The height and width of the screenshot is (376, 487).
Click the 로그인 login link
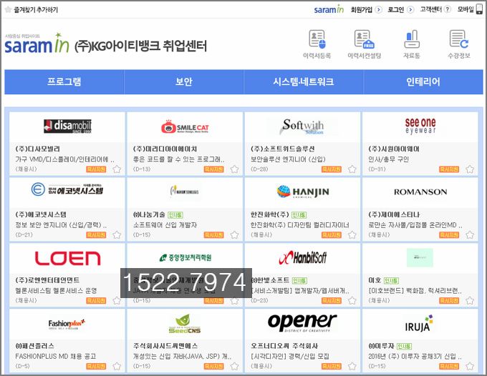(395, 9)
